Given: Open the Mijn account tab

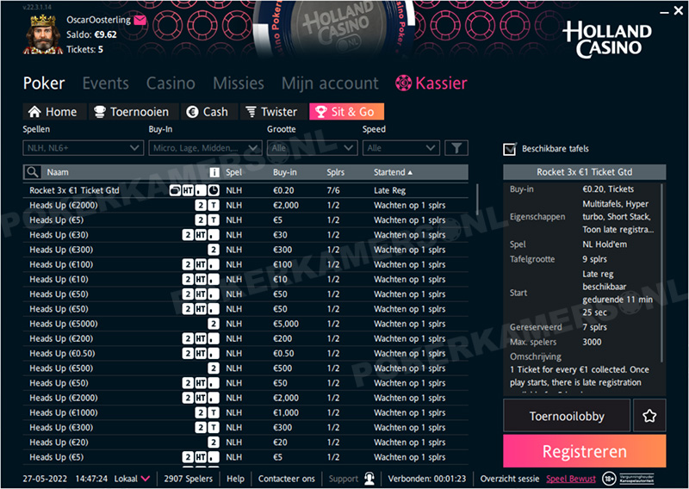Looking at the screenshot, I should tap(330, 83).
